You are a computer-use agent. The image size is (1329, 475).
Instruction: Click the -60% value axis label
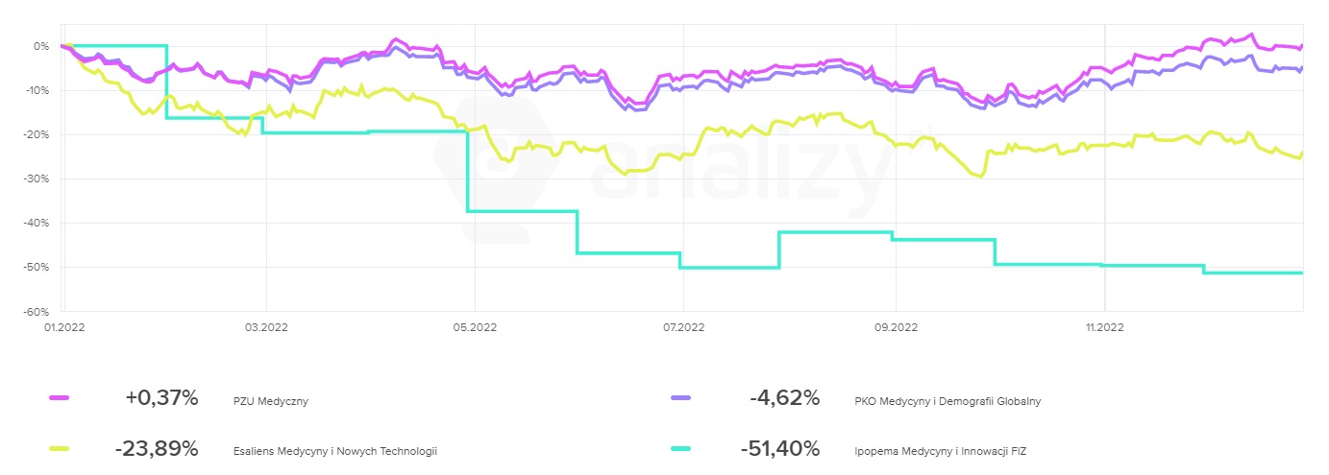point(36,311)
